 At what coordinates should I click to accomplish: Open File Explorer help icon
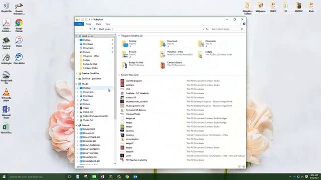(x=244, y=24)
